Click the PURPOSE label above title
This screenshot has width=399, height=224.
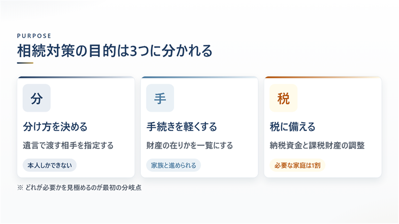[x=34, y=36]
